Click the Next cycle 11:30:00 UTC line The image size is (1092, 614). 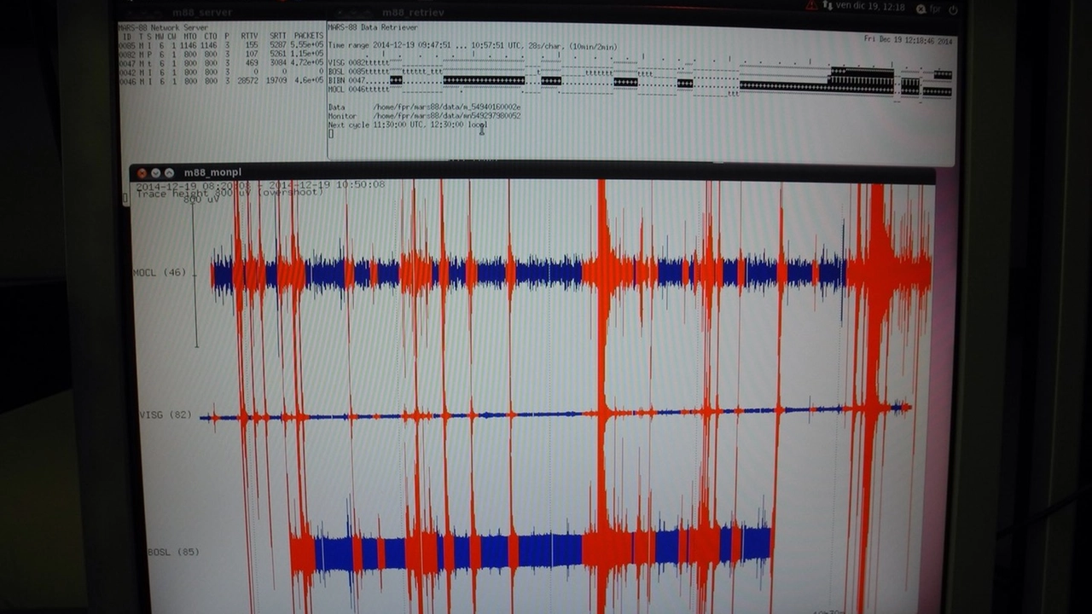point(408,125)
